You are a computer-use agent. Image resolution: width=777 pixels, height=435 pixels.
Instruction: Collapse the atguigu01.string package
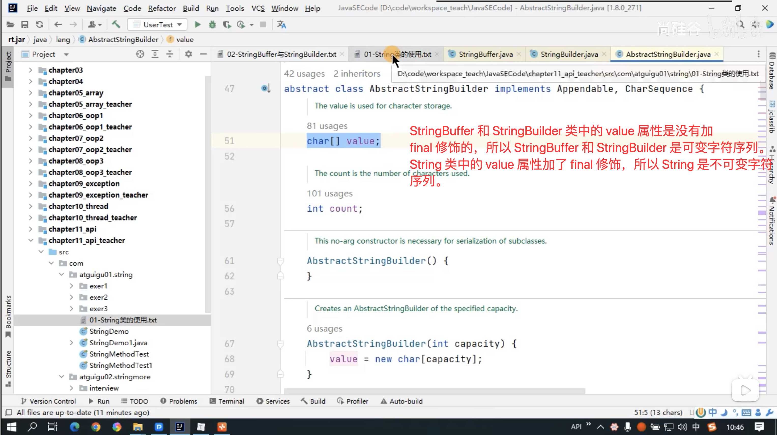(x=62, y=275)
